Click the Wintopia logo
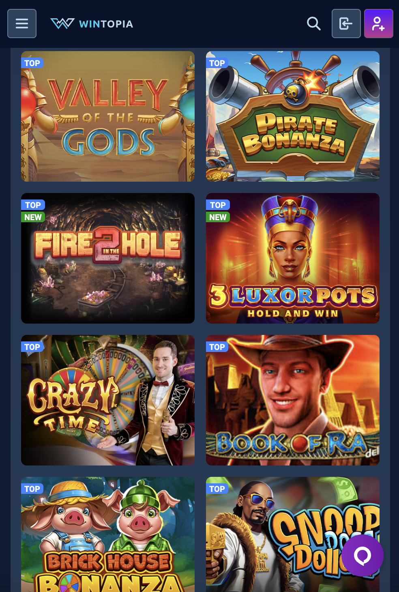The width and height of the screenshot is (399, 592). pos(92,24)
